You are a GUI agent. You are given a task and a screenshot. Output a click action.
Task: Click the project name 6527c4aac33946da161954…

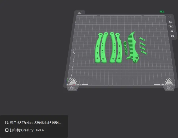pyautogui.click(x=36, y=123)
